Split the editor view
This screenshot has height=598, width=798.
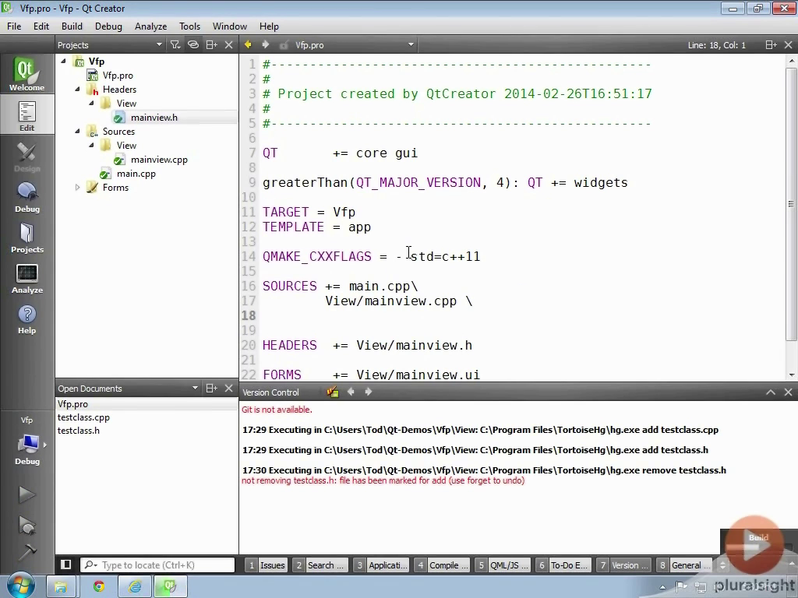coord(771,44)
